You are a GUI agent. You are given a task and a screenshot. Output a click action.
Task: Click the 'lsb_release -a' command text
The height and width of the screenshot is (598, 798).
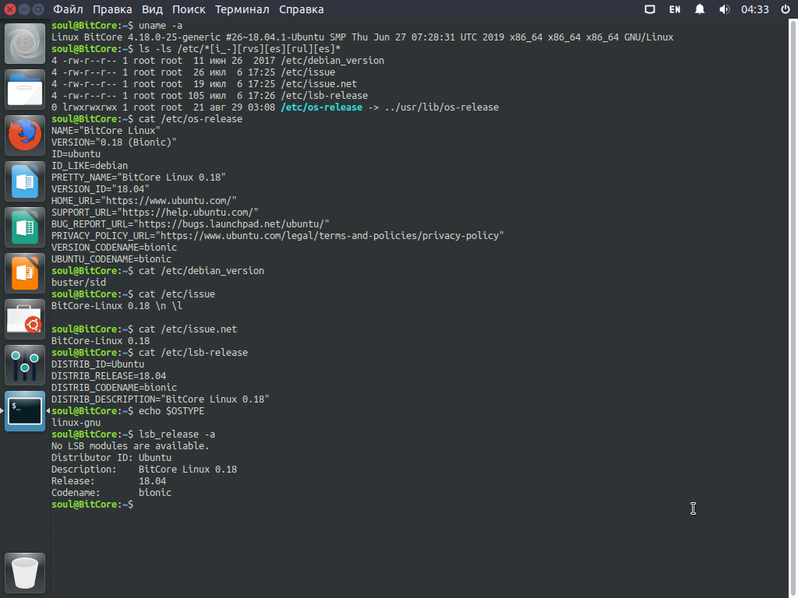[177, 434]
